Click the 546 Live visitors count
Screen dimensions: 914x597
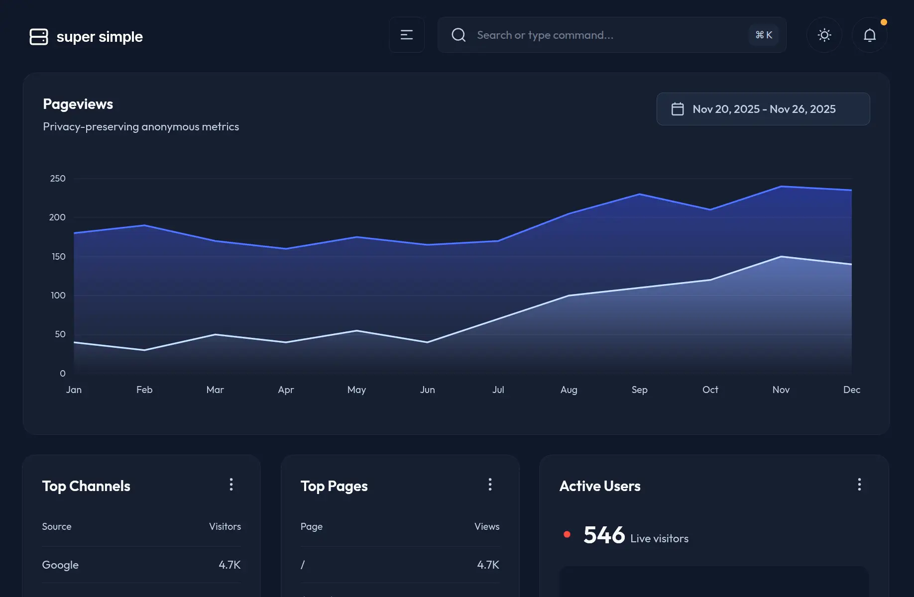(x=605, y=535)
